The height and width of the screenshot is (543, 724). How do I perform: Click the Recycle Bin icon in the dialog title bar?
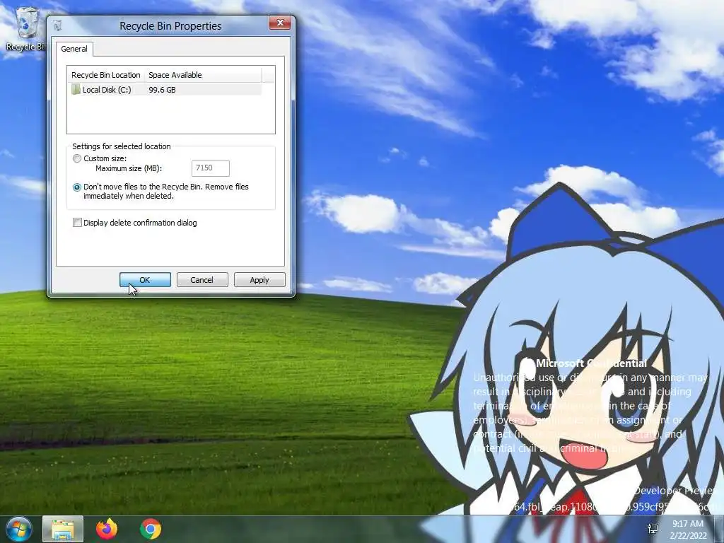tap(57, 25)
